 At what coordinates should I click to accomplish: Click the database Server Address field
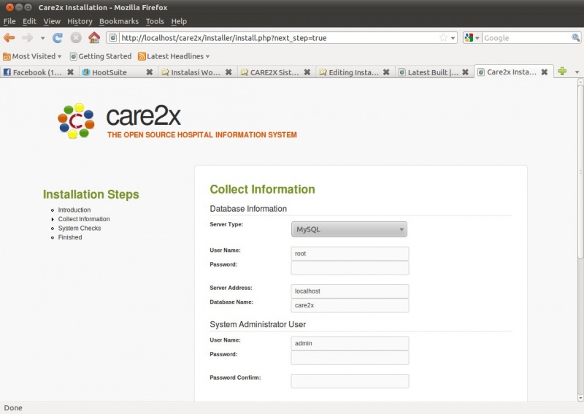[x=350, y=291]
